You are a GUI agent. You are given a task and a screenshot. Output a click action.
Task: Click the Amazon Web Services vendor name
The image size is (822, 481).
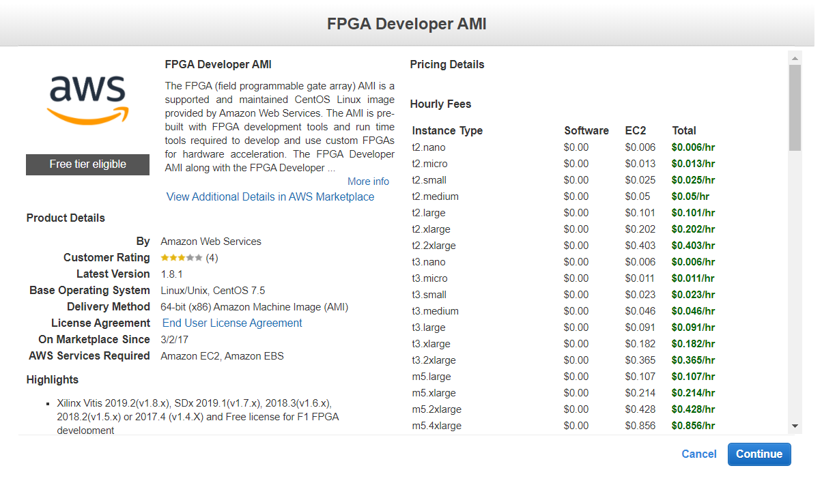(x=211, y=242)
